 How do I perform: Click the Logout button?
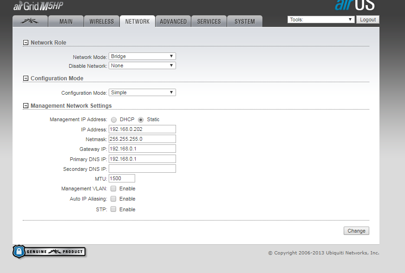click(x=367, y=19)
